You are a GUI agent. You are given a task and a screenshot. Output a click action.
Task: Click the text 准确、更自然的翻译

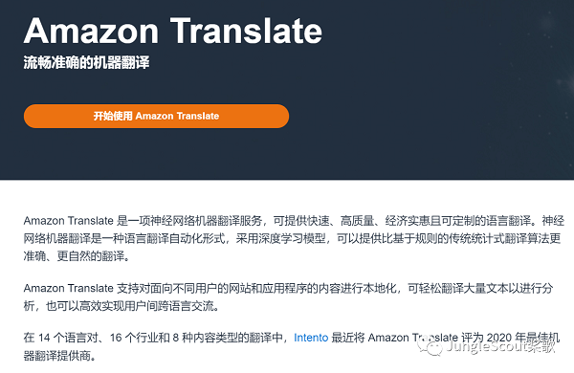pyautogui.click(x=75, y=256)
